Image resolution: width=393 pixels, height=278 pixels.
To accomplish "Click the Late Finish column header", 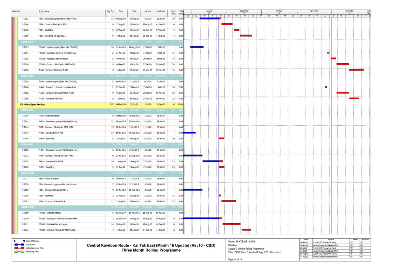I will pos(160,12).
